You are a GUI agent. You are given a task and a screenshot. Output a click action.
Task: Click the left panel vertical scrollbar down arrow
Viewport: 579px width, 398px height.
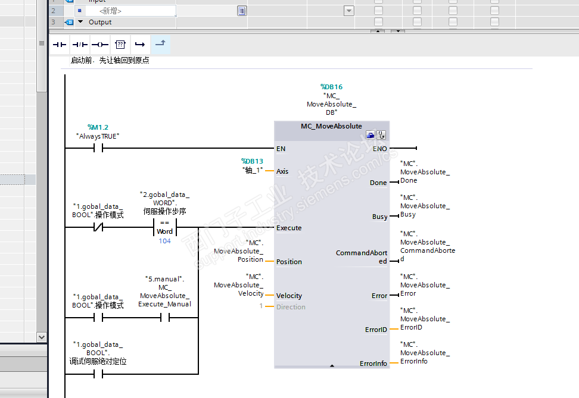coord(42,337)
